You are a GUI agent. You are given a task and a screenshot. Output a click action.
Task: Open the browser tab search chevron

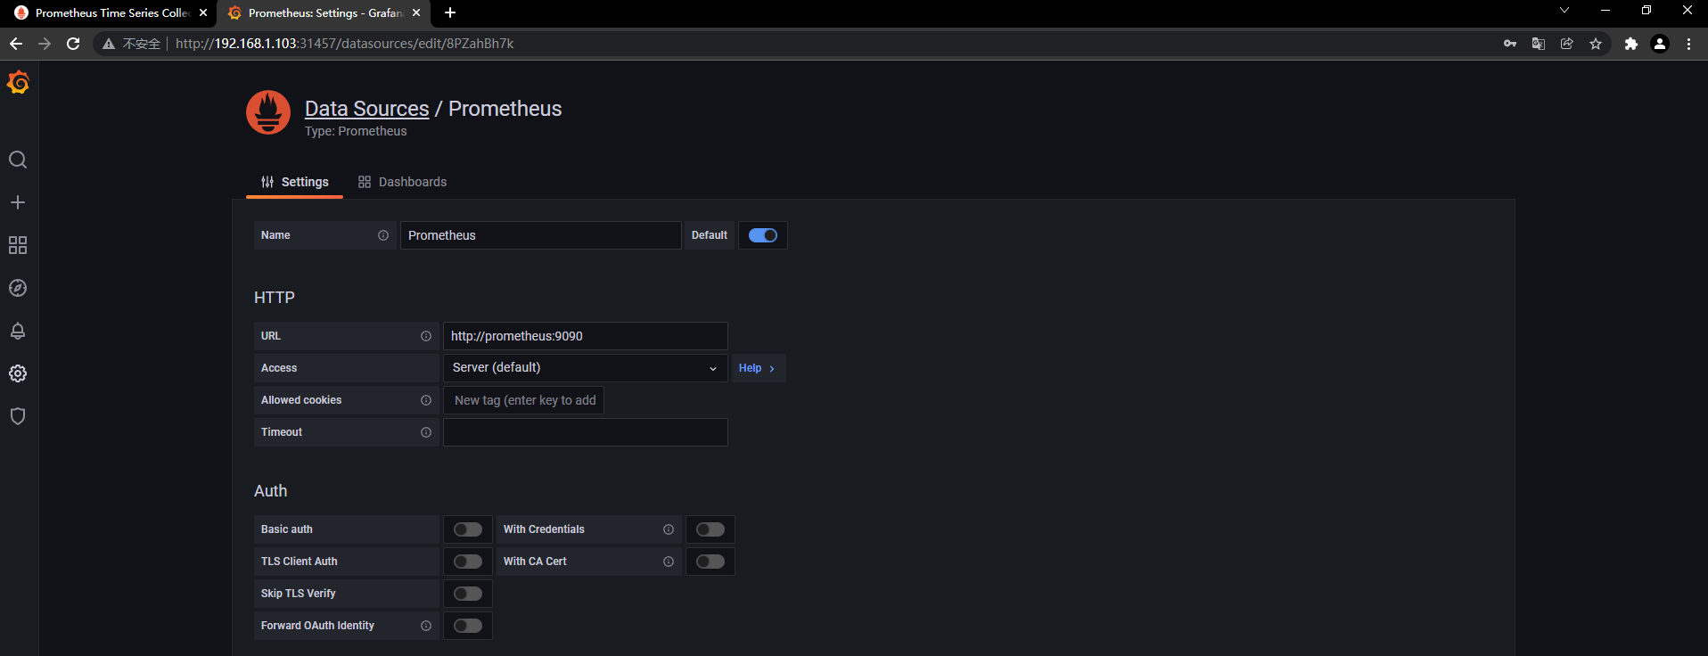pos(1564,11)
